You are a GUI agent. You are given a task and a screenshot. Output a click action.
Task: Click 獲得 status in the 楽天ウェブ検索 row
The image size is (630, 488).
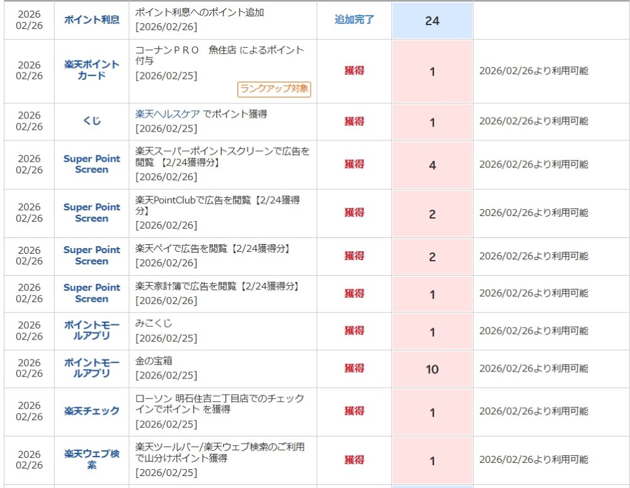coord(354,460)
